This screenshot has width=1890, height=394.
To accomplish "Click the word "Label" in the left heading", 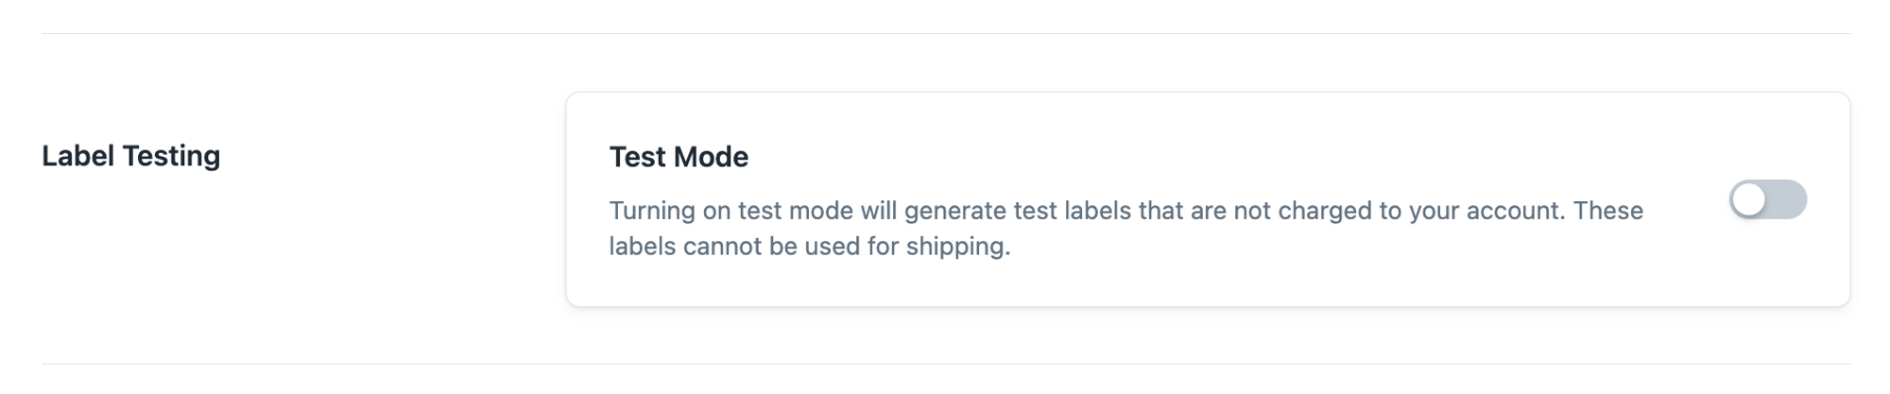I will [77, 156].
